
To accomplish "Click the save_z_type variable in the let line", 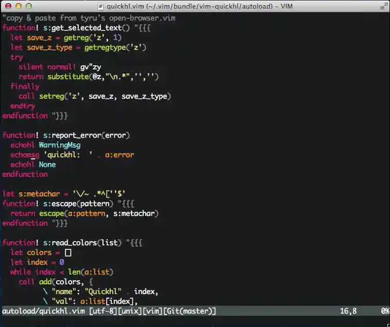I will point(49,47).
